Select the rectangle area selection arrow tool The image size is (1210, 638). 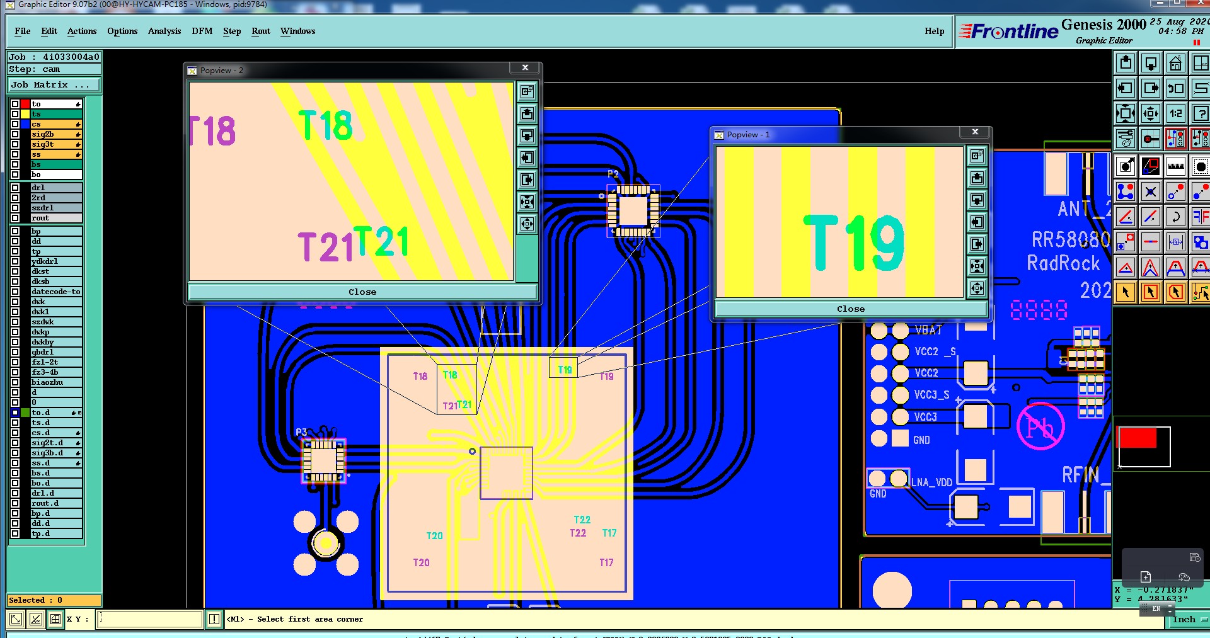click(x=1151, y=292)
